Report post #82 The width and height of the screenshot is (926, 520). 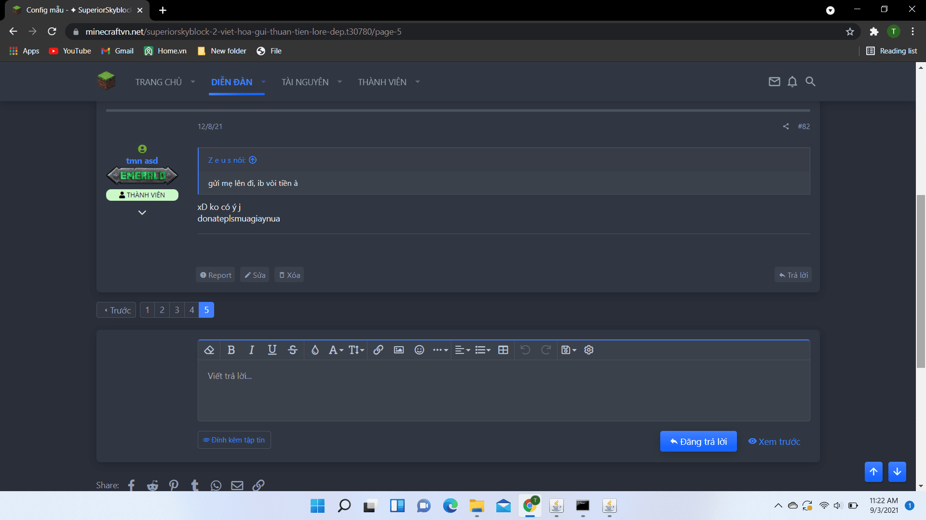[x=216, y=275]
